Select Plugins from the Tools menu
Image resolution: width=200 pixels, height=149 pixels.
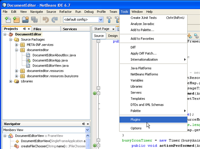tap(153, 120)
